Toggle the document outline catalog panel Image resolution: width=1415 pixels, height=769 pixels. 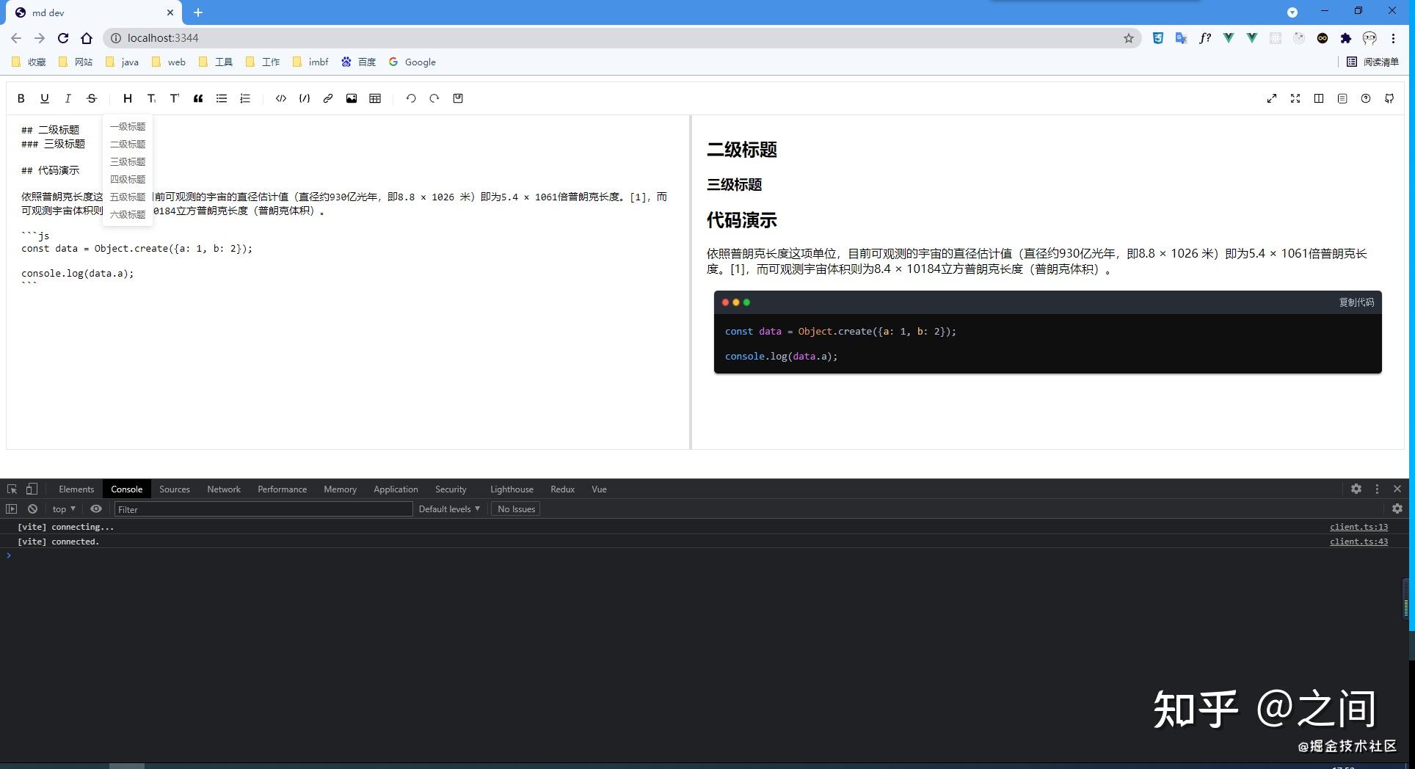click(1342, 98)
